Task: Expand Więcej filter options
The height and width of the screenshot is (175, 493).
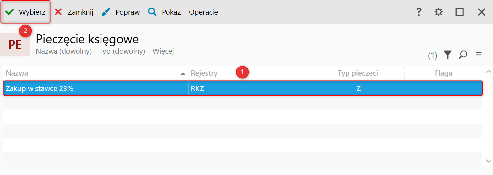Action: click(163, 51)
